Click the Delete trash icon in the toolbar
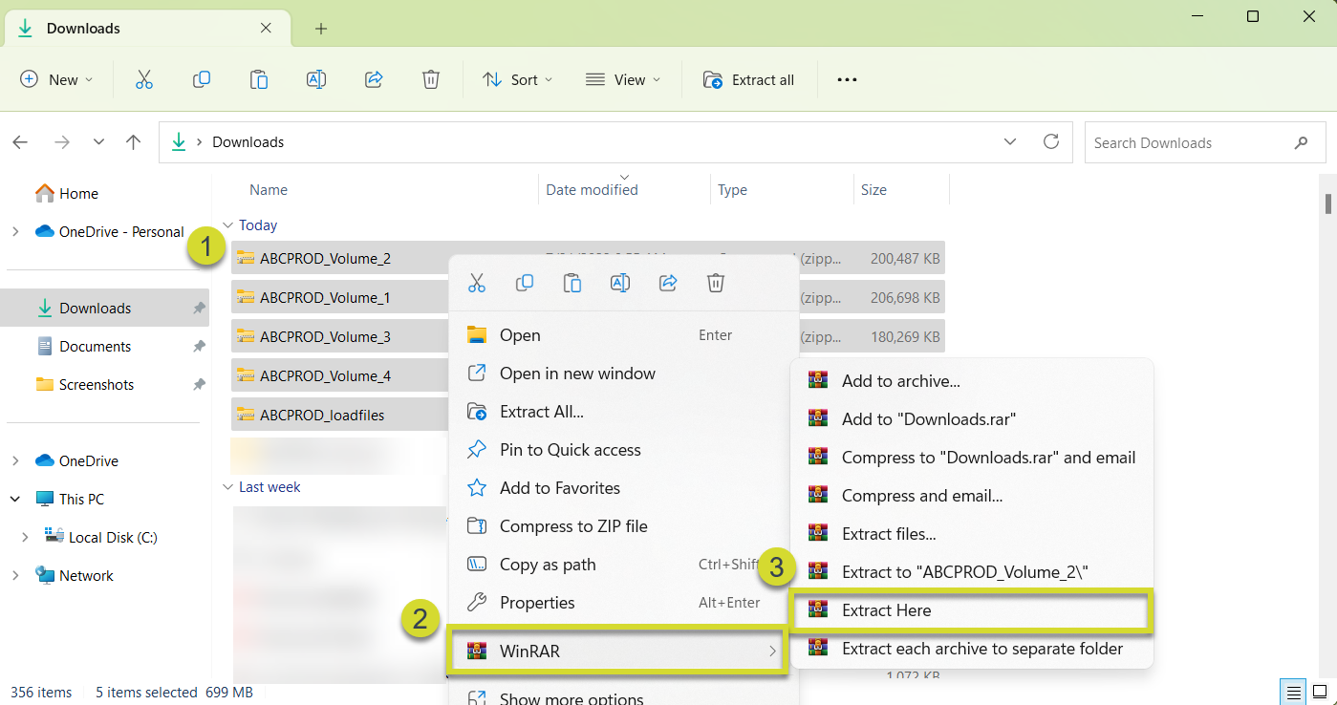The image size is (1337, 705). tap(431, 80)
